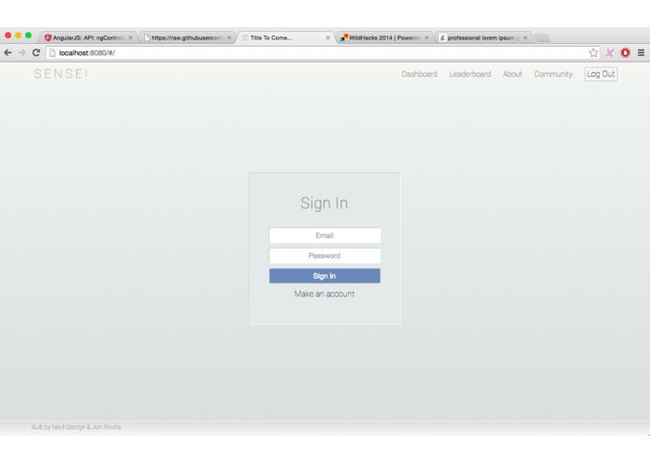Open the Opera-style red extension icon
The width and height of the screenshot is (650, 462).
pos(625,52)
